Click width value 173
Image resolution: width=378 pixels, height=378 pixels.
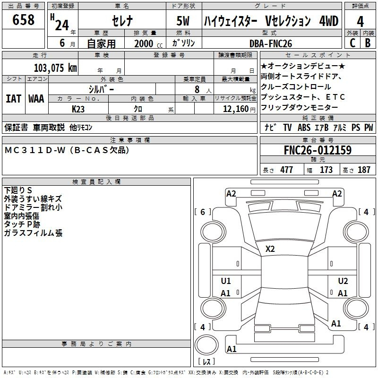tap(326, 170)
